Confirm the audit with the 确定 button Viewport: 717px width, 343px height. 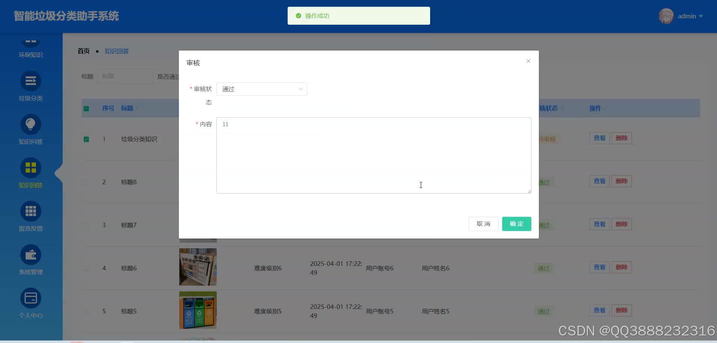point(516,224)
